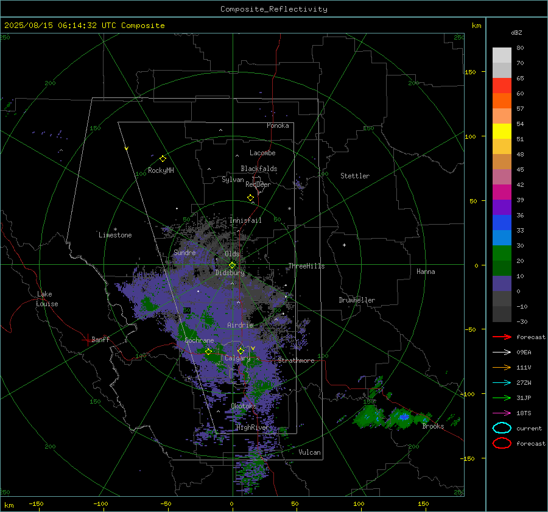Image resolution: width=548 pixels, height=512 pixels.
Task: Click the Ponoka town label
Action: pos(278,125)
